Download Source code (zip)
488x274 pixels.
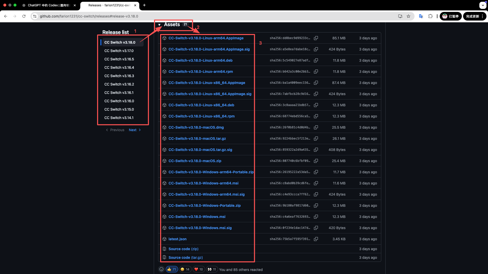pos(184,249)
